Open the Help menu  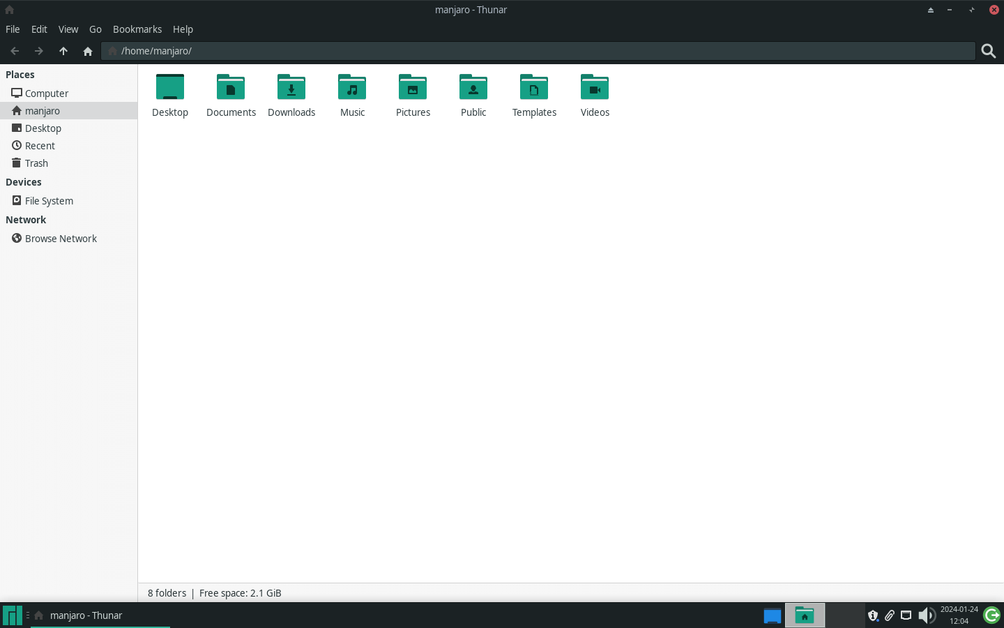pos(183,29)
